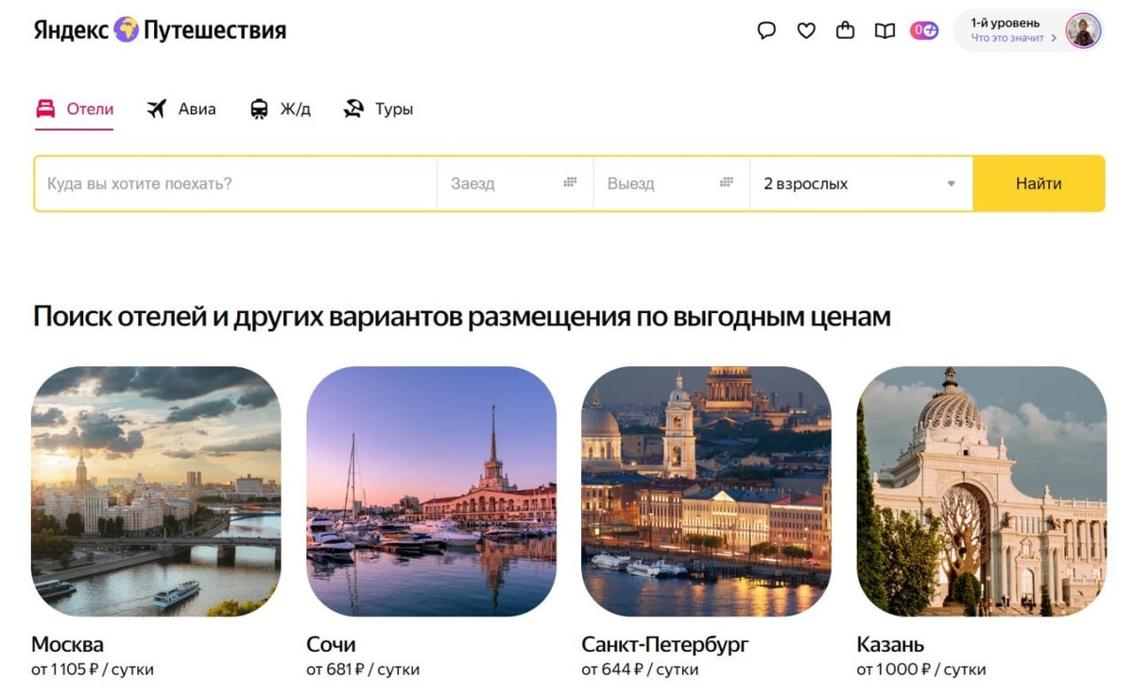This screenshot has height=697, width=1134.
Task: Focus the 'Куда вы хотите поехать?' field
Action: click(235, 183)
